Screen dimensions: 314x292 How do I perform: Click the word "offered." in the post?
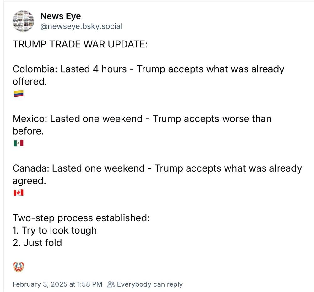30,81
